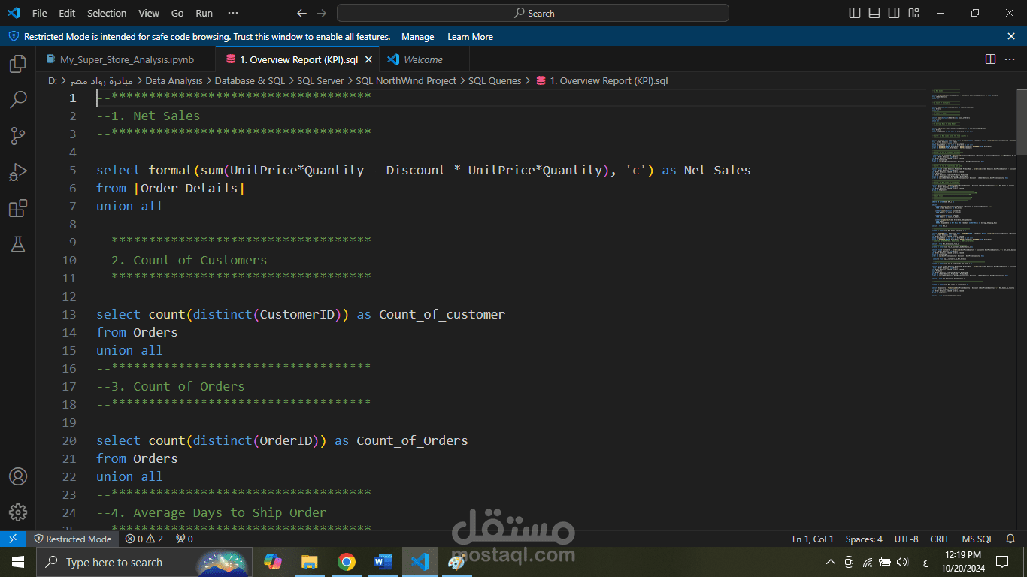Screen dimensions: 1027x577
Task: Open the View menu
Action: pos(149,13)
